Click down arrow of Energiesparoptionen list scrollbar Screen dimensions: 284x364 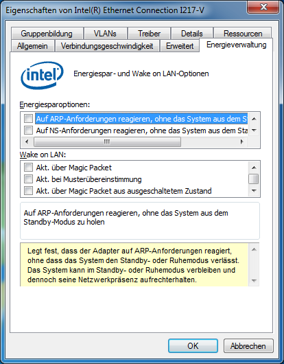[254, 130]
